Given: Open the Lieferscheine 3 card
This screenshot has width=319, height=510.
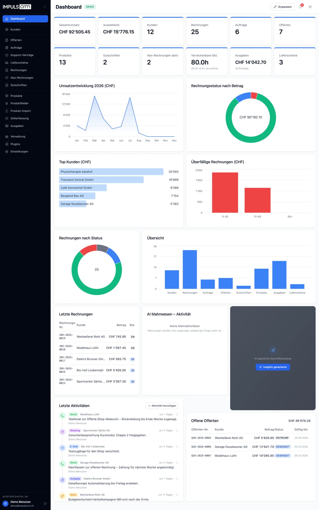Looking at the screenshot, I should click(x=295, y=61).
